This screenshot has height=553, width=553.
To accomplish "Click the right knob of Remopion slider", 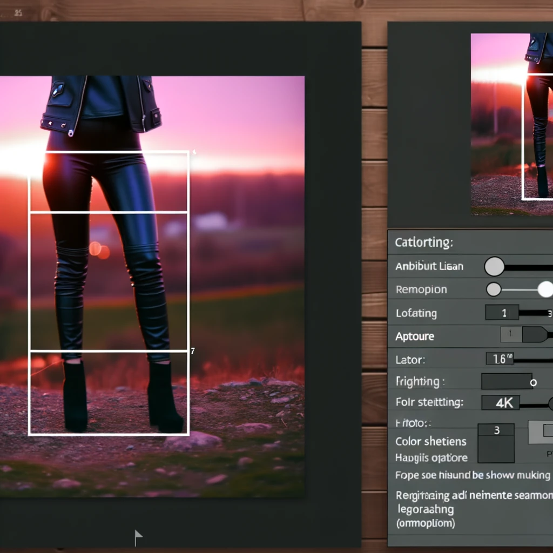I will tap(545, 289).
